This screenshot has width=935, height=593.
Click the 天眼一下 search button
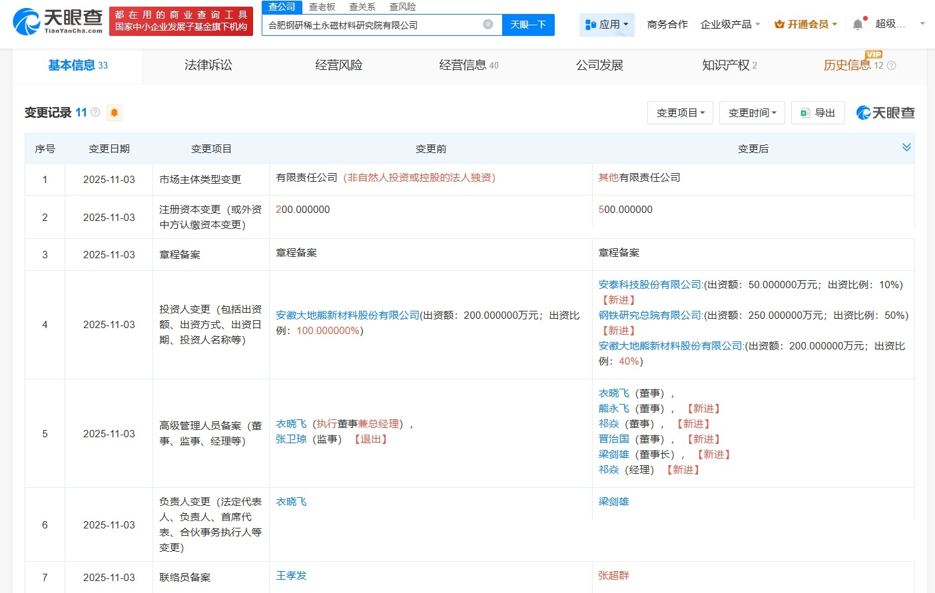(528, 25)
